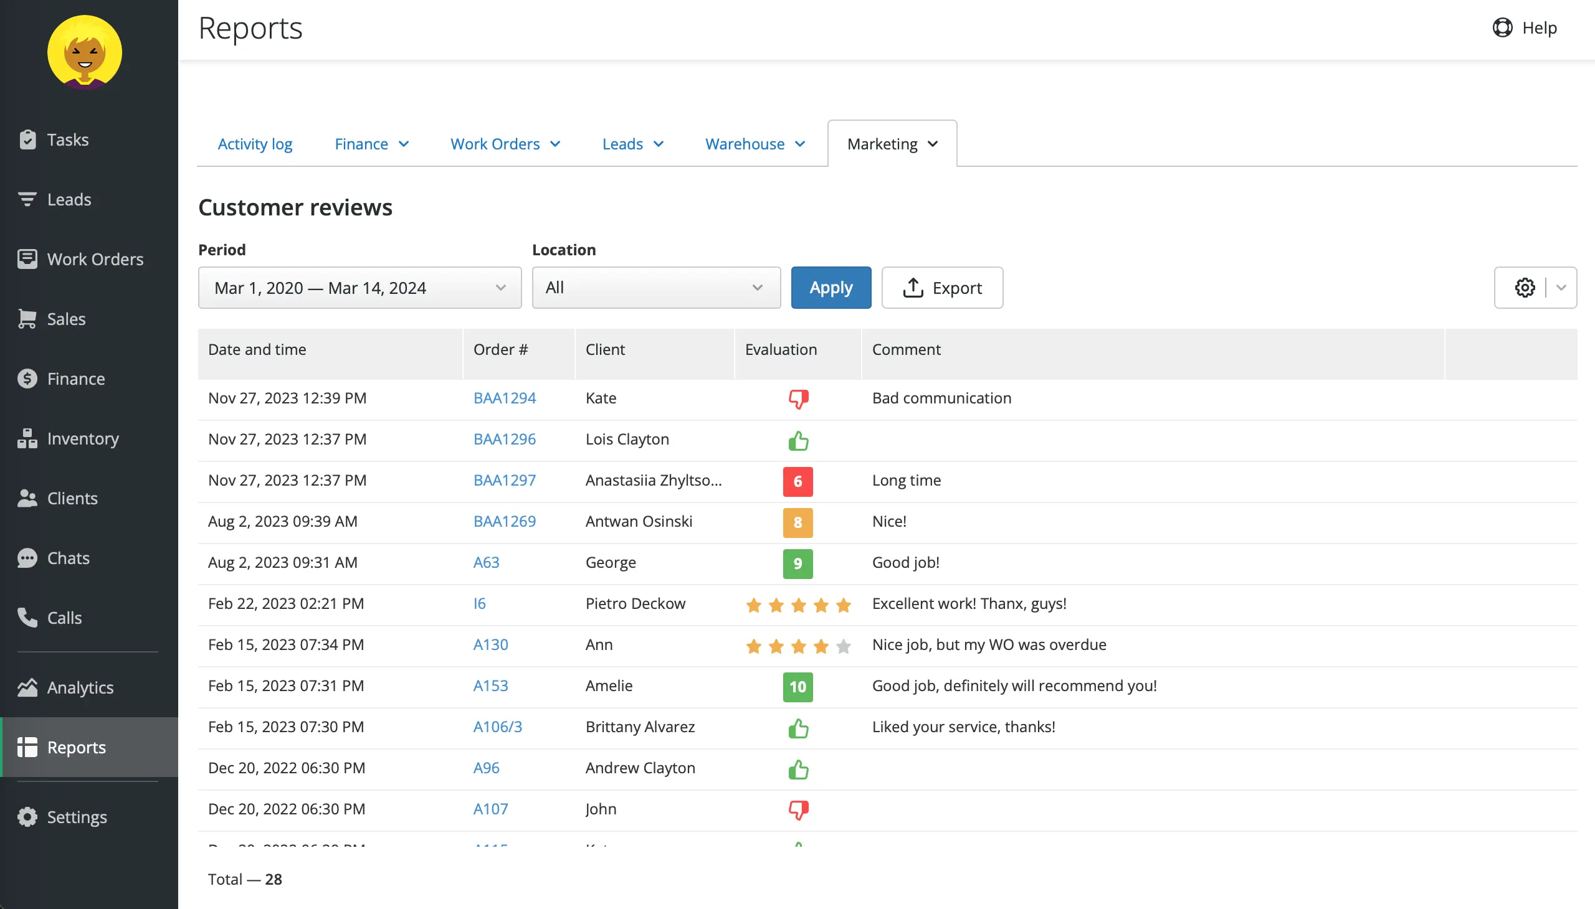Screen dimensions: 1595x909
Task: Open the user avatar profile
Action: [x=84, y=52]
